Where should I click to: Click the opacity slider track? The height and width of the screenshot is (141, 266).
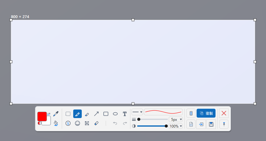[152, 126]
